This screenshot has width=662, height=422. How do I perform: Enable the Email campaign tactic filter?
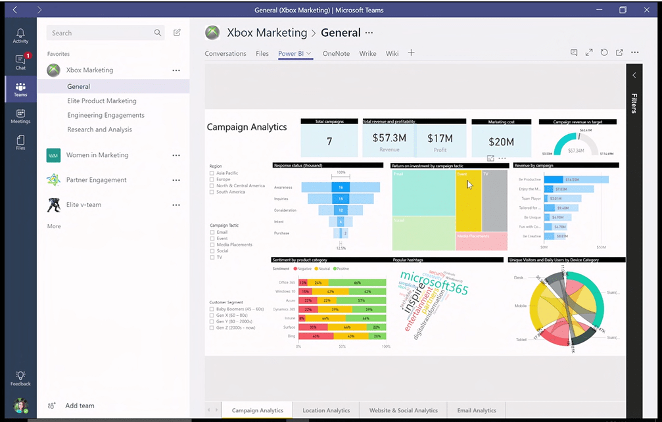[212, 232]
